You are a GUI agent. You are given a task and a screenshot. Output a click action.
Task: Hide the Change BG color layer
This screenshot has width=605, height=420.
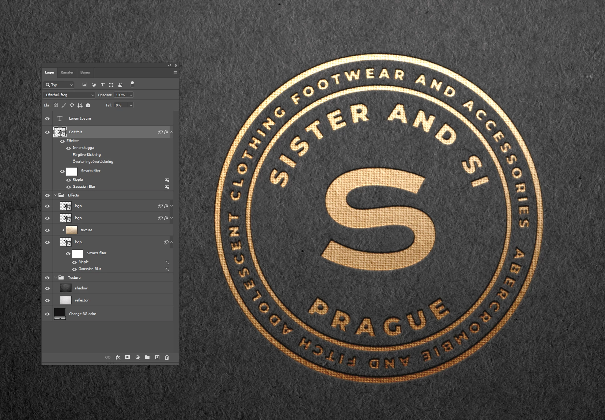point(47,314)
